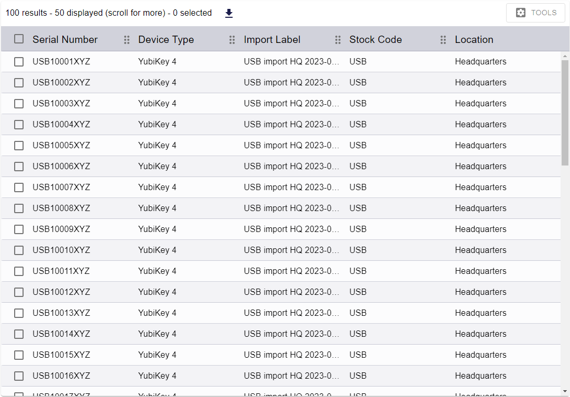Open the TOOLS menu
This screenshot has height=397, width=570.
[535, 13]
